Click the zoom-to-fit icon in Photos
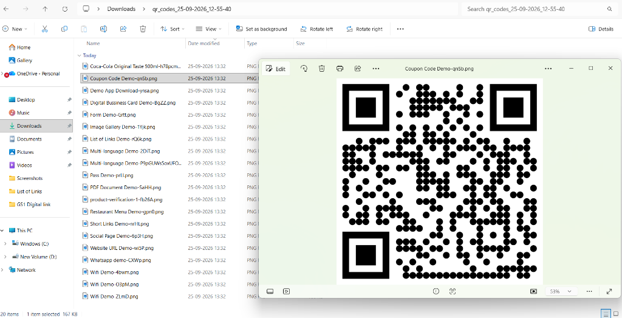The image size is (622, 318). click(533, 291)
